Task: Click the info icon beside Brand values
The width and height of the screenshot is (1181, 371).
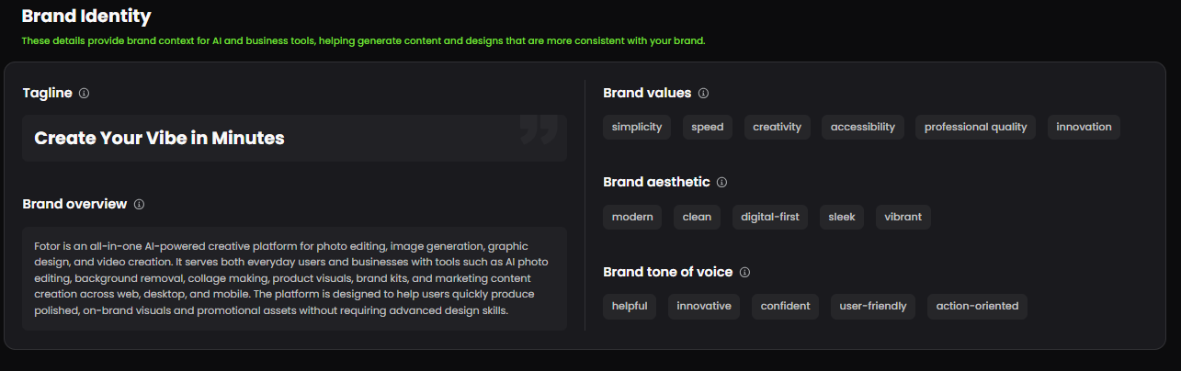Action: point(703,93)
